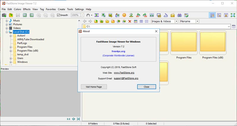
Task: Open the C:\ path history dropdown
Action: point(229,26)
